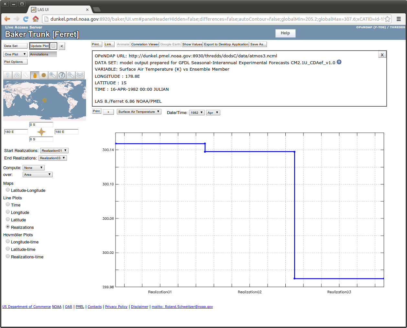This screenshot has width=407, height=328.
Task: Click the Update Plot button
Action: coord(39,46)
